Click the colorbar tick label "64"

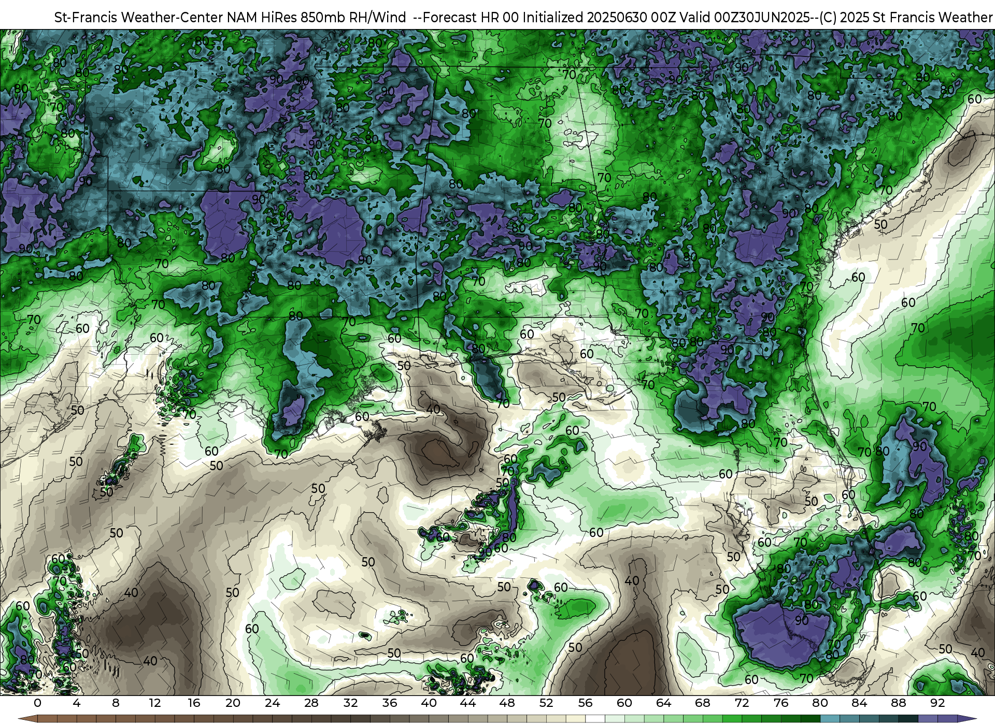[x=663, y=703]
